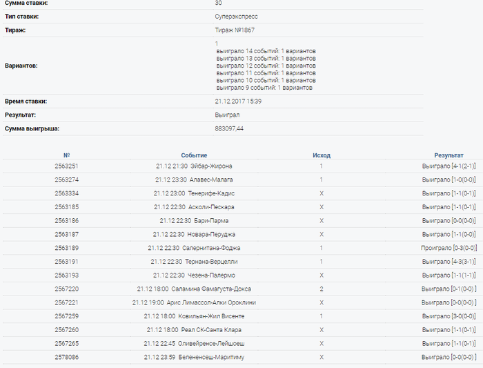
Task: Click the Результат column header
Action: click(x=448, y=155)
